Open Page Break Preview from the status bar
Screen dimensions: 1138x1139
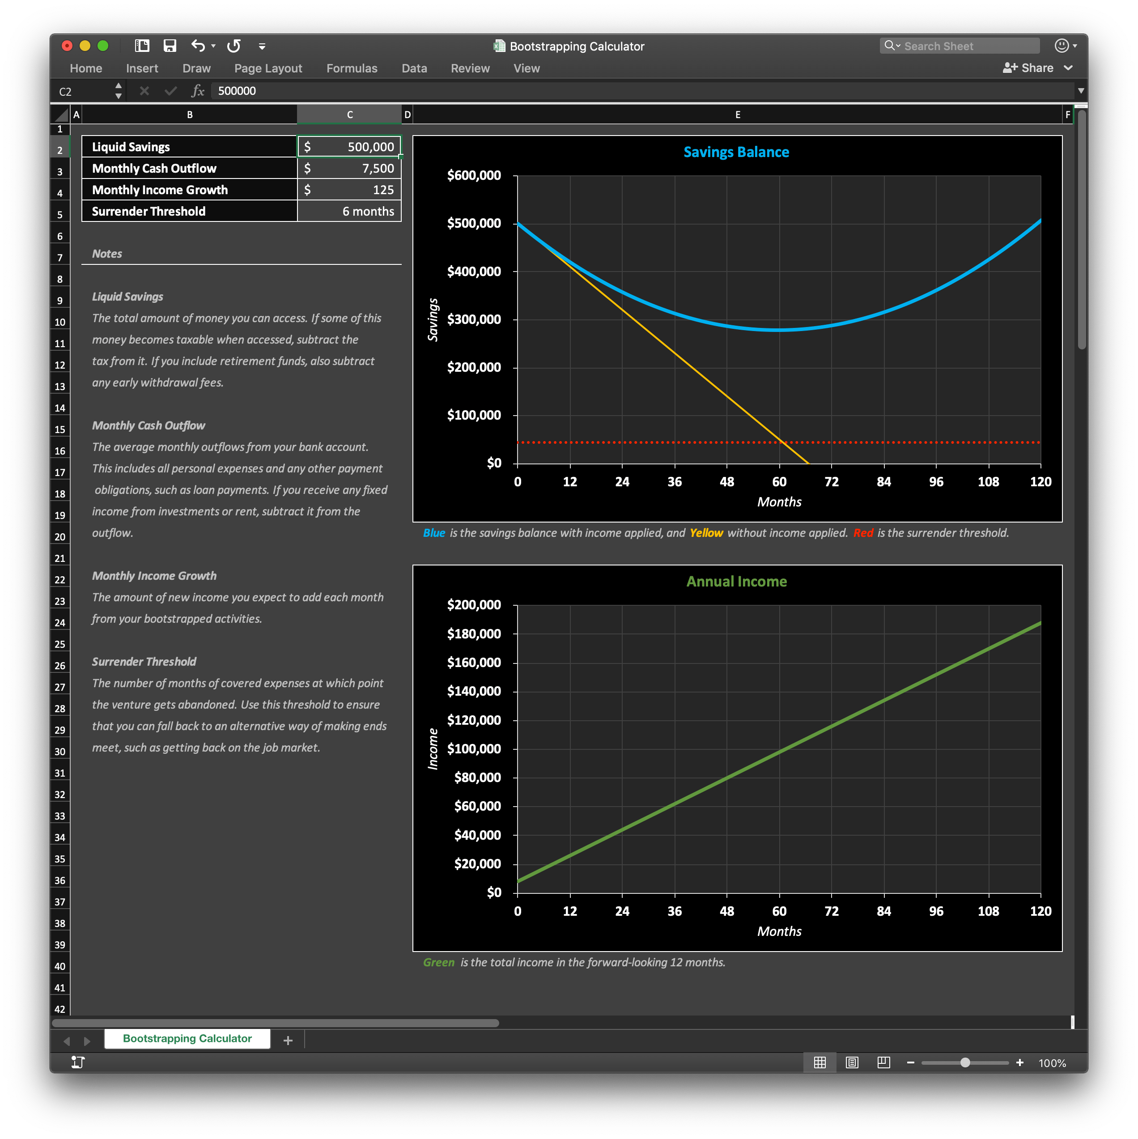883,1062
